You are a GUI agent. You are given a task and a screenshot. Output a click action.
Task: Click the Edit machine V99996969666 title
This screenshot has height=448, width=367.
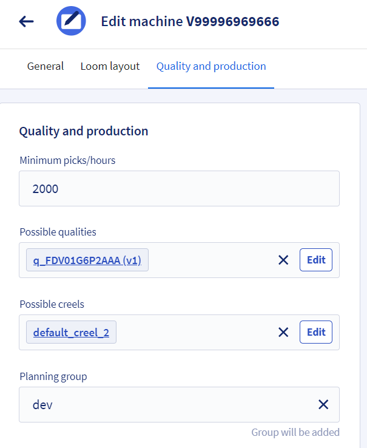[x=190, y=22]
